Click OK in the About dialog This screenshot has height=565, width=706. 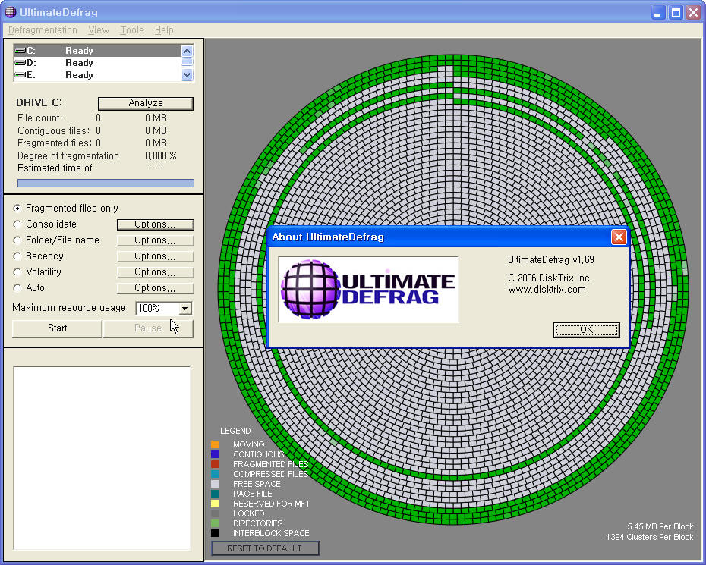click(x=586, y=330)
